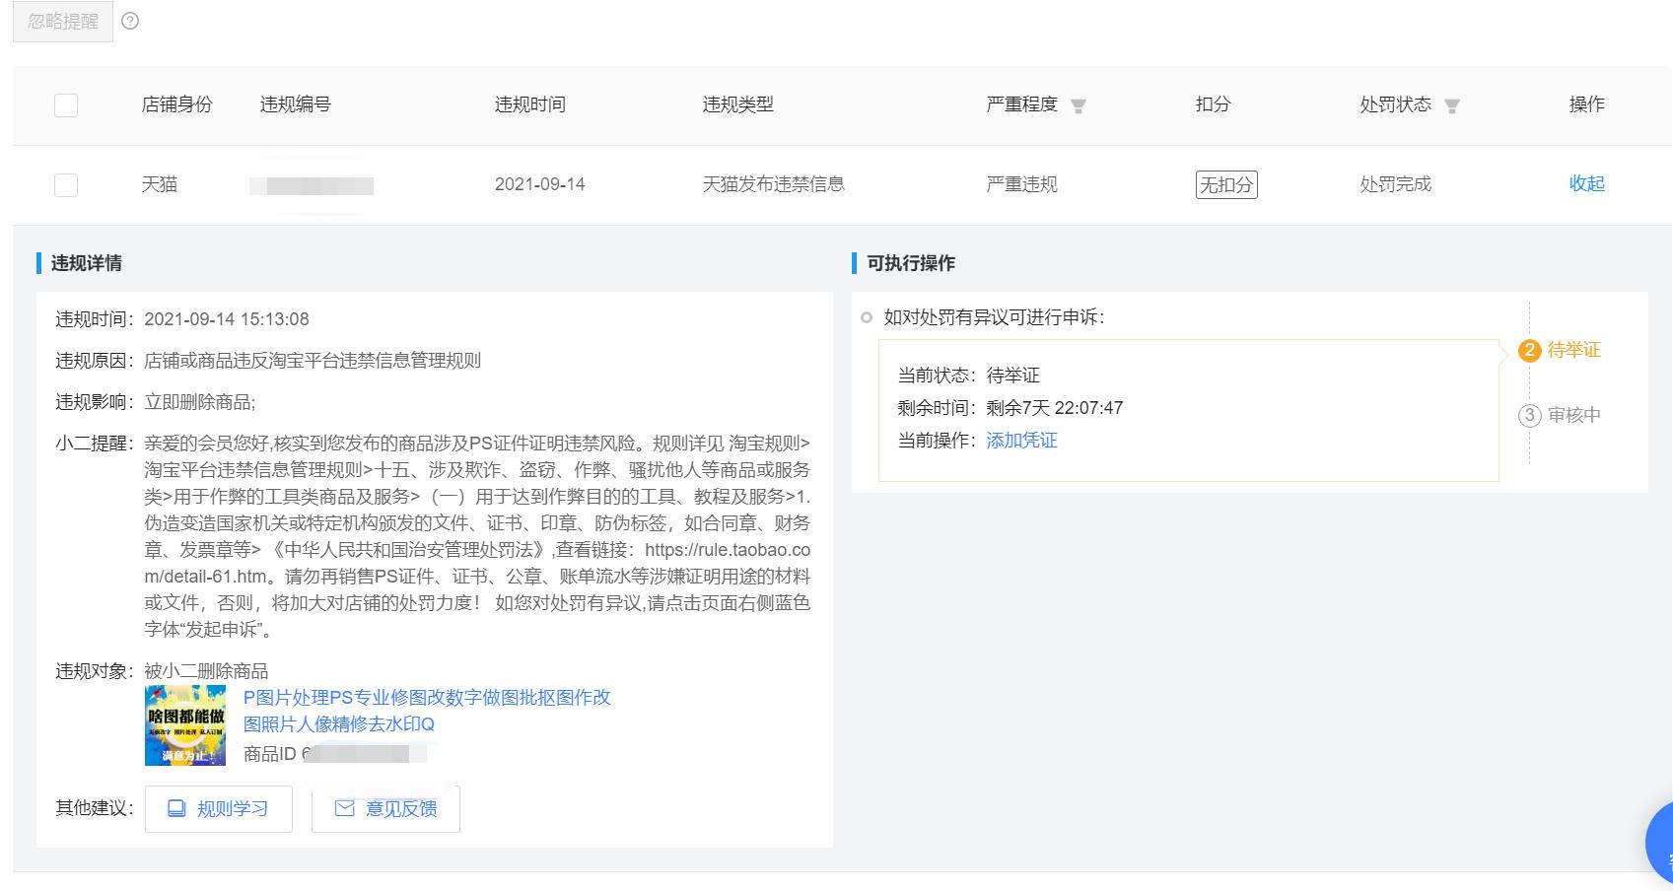Toggle the select-all checkbox in table header
The width and height of the screenshot is (1673, 891).
point(65,105)
